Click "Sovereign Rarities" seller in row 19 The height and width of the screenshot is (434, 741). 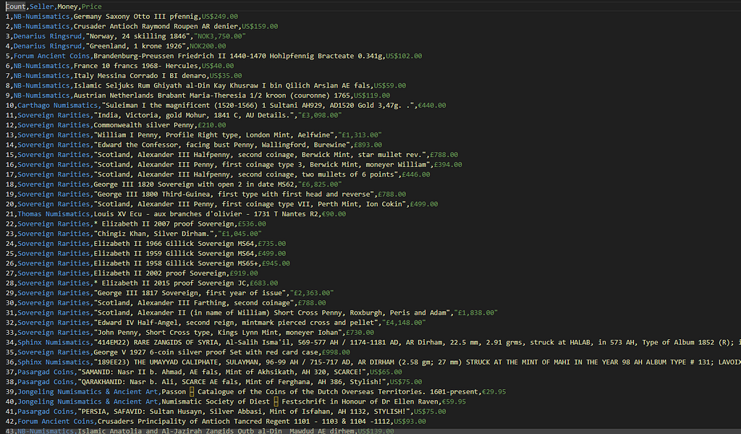[x=54, y=195]
